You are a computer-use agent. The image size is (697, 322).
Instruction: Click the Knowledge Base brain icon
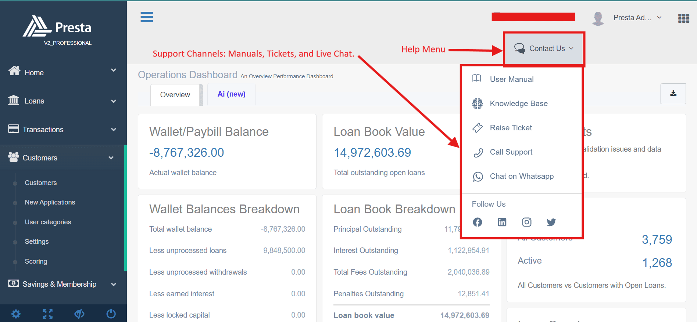pyautogui.click(x=478, y=104)
